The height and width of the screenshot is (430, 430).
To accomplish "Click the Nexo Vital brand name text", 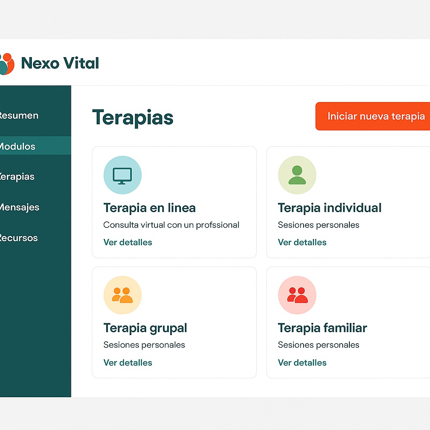I will pos(60,63).
